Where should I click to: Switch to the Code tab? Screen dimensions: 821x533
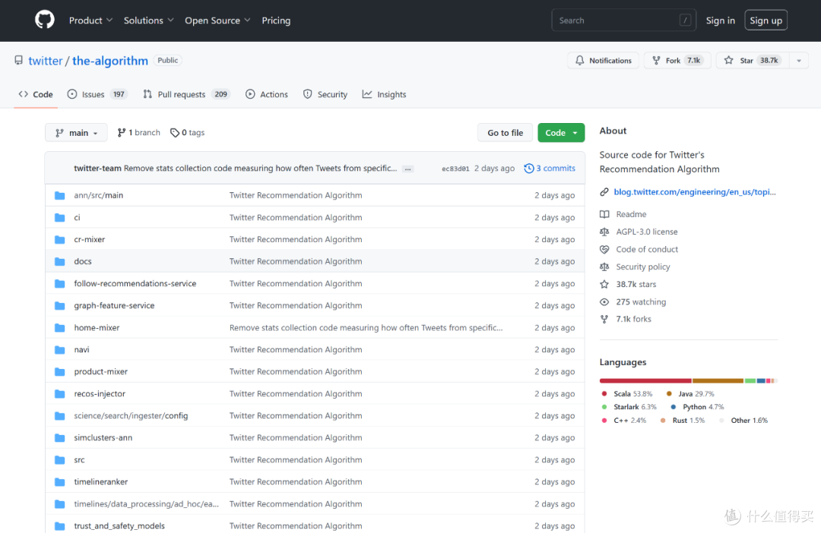pyautogui.click(x=36, y=94)
